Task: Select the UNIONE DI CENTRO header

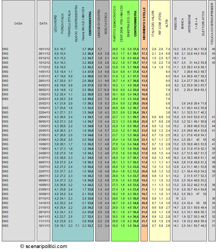Action: (99, 23)
